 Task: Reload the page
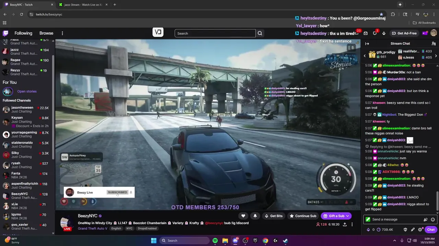21,14
